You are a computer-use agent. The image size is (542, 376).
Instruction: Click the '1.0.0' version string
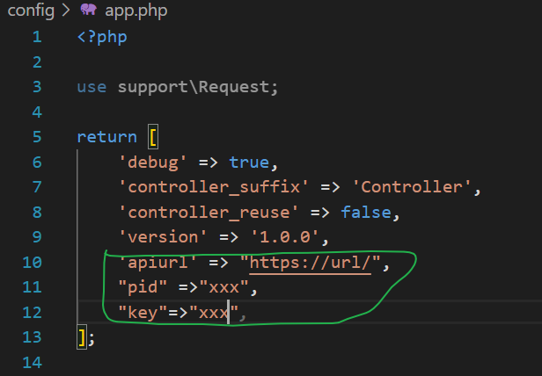(285, 237)
